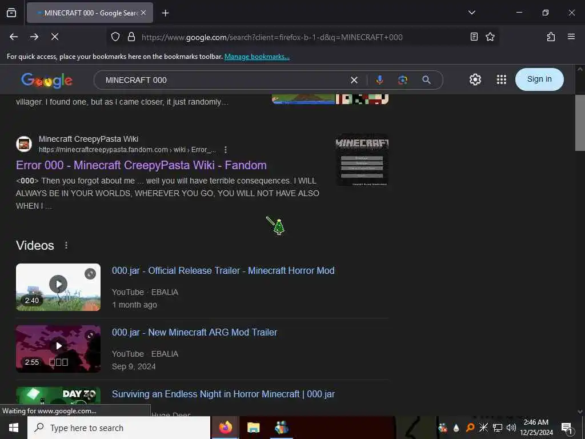Search by image with Google Lens
Image resolution: width=585 pixels, height=439 pixels.
coord(403,80)
